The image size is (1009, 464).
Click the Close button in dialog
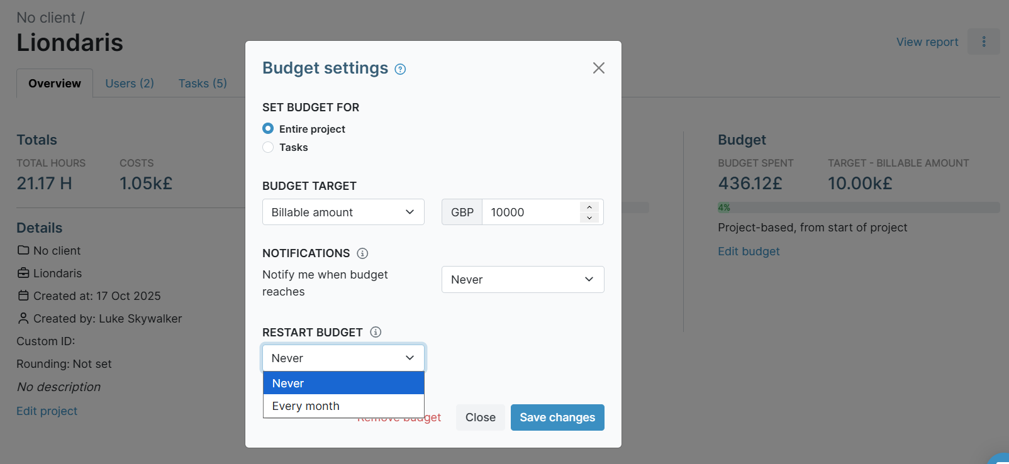point(481,417)
